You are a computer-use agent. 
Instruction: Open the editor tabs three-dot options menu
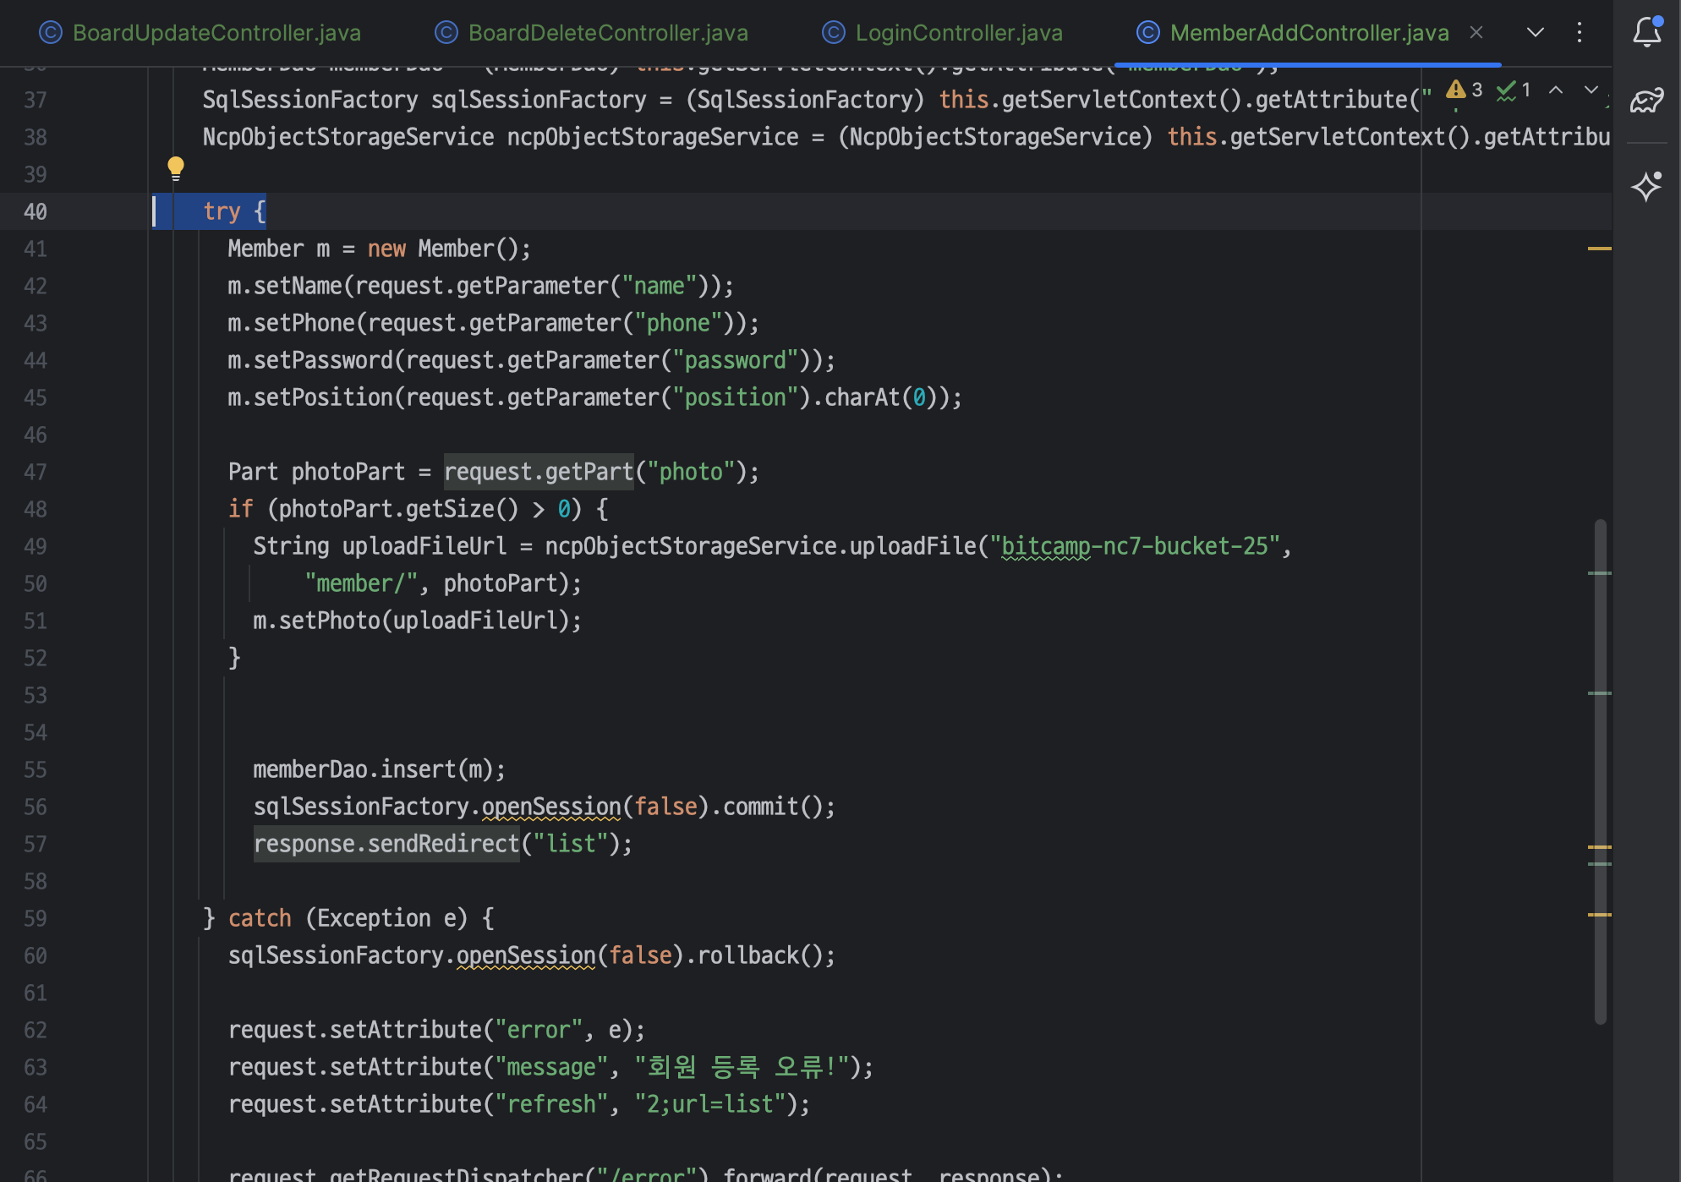point(1580,32)
